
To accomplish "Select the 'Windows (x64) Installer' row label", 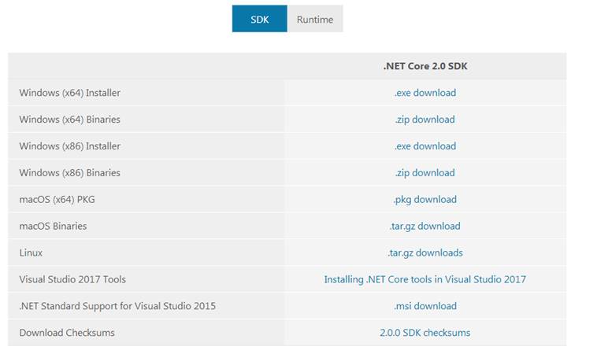I will [69, 93].
